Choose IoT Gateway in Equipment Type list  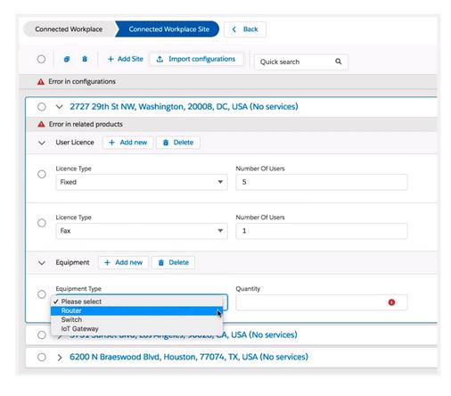tap(136, 329)
